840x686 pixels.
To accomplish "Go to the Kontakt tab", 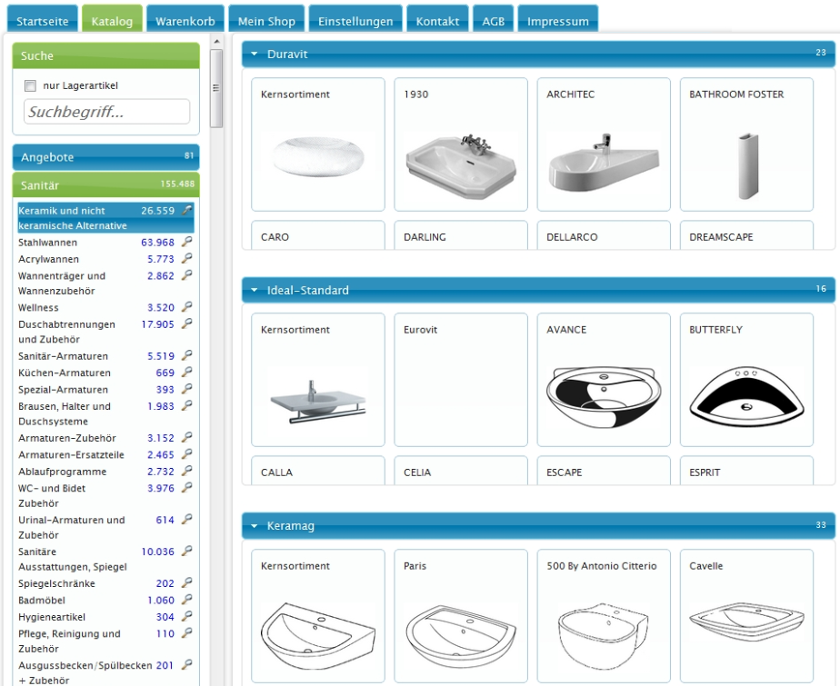I will pyautogui.click(x=437, y=21).
